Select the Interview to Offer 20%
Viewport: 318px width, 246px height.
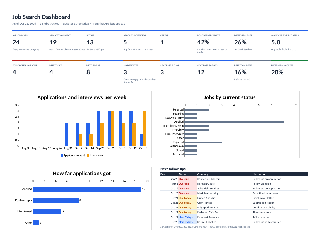[277, 72]
